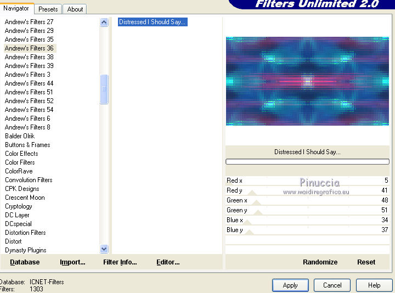Open the filter Editor

168,262
